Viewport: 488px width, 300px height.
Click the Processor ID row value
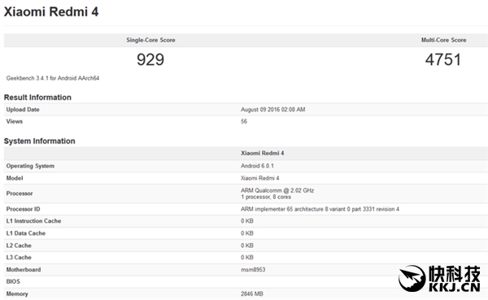tap(320, 209)
